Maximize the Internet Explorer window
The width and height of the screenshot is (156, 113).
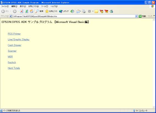coord(150,2)
